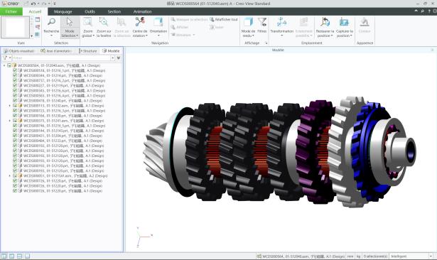This screenshot has width=437, height=260.
Task: Toggle checkbox of 01-51204.prt row
Action: pyautogui.click(x=15, y=136)
